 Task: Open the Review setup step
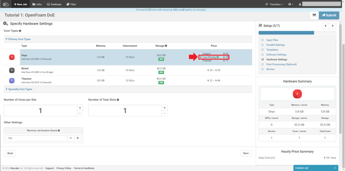pos(270,69)
